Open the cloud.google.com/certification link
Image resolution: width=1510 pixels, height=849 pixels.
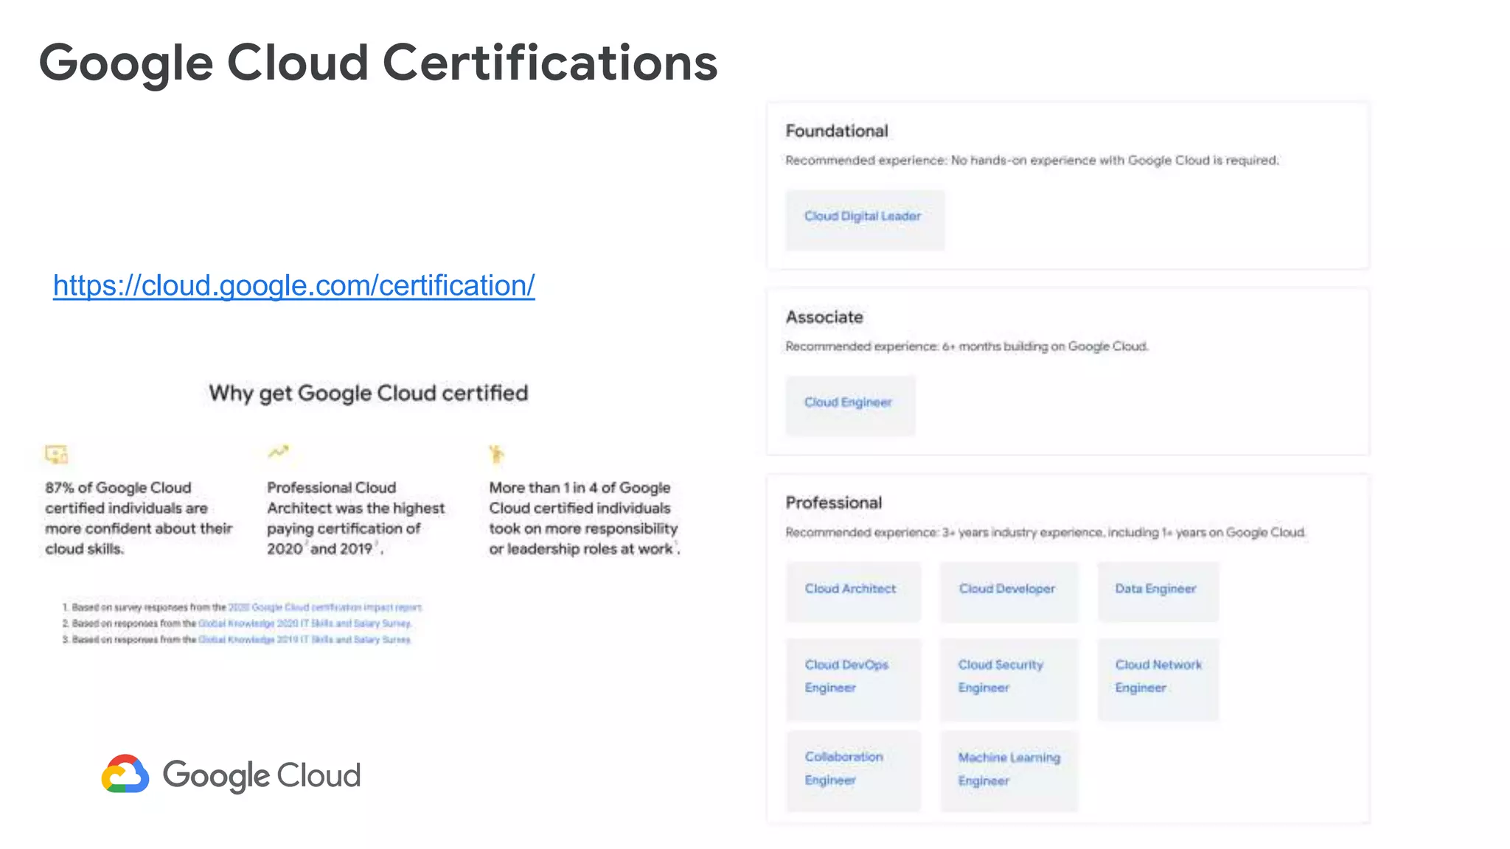pyautogui.click(x=293, y=286)
